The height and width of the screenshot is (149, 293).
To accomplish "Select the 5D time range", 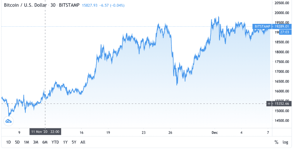I will (17, 142).
